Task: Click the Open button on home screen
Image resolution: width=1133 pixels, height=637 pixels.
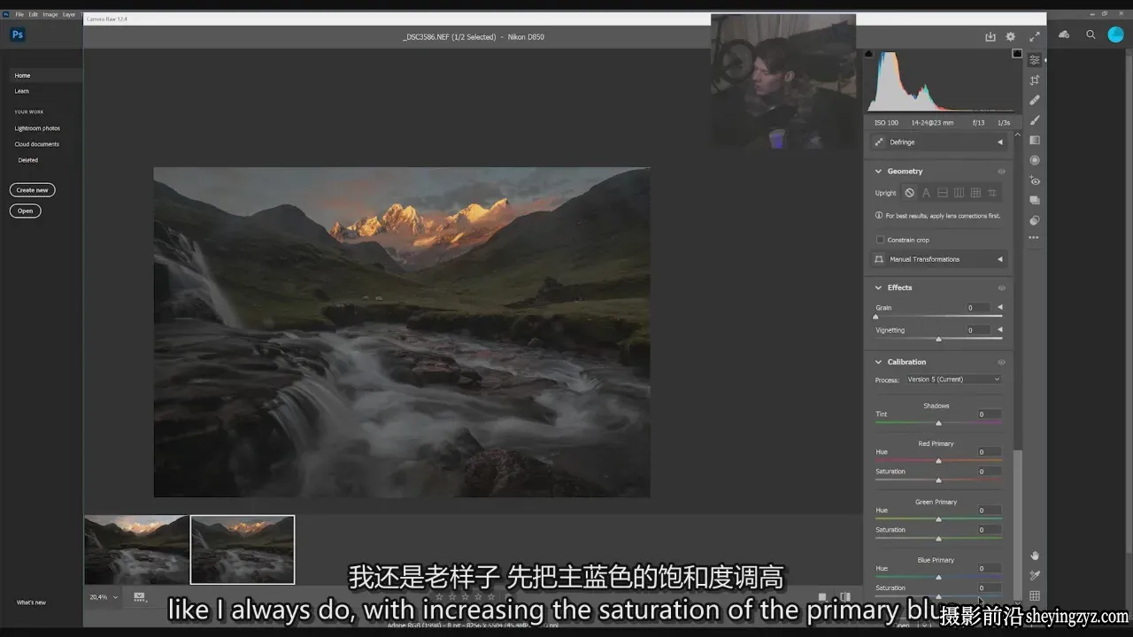Action: coord(26,211)
